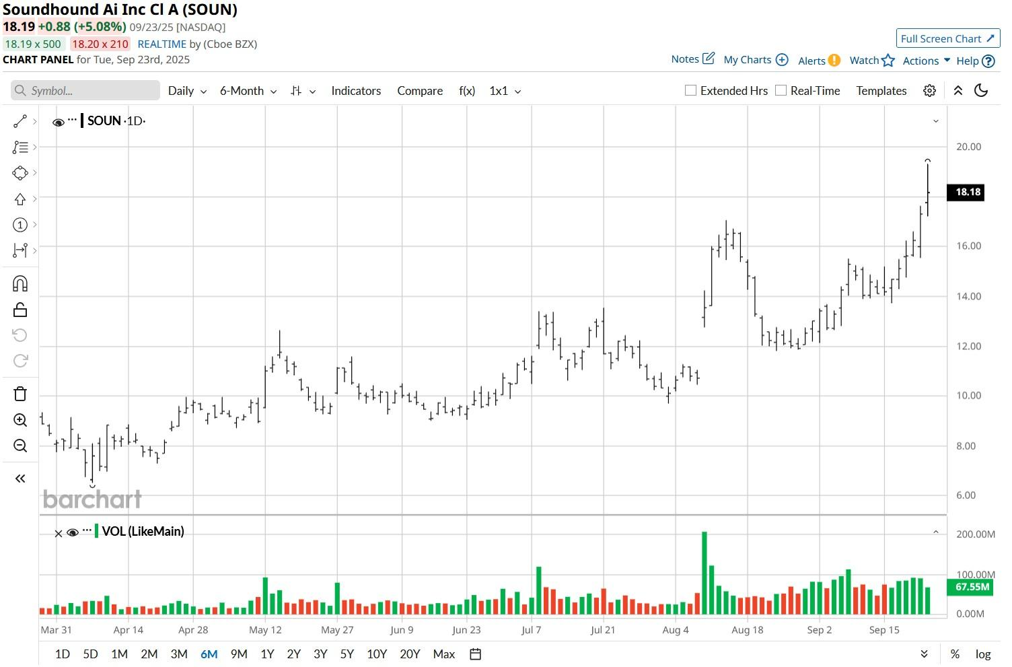Remove the VOL indicator pane
The height and width of the screenshot is (667, 1012).
58,533
